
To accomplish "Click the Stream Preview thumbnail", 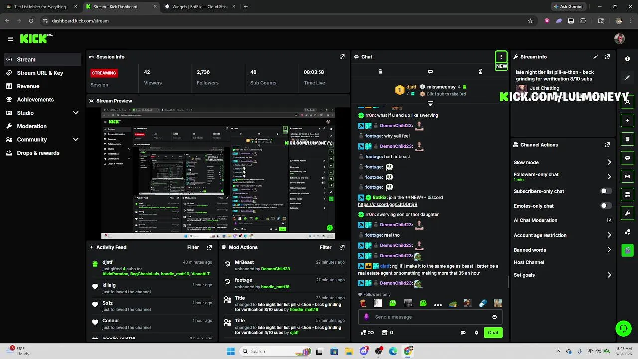I will click(x=218, y=173).
